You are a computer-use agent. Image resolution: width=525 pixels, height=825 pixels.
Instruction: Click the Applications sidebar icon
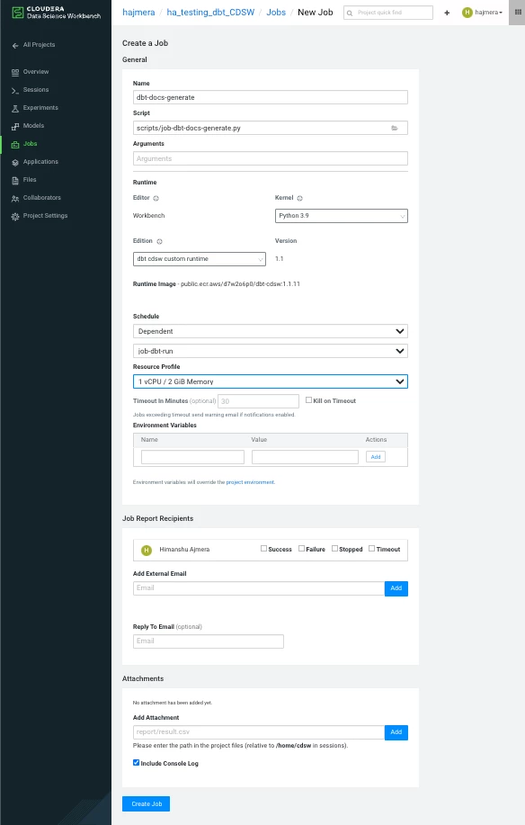[x=15, y=162]
